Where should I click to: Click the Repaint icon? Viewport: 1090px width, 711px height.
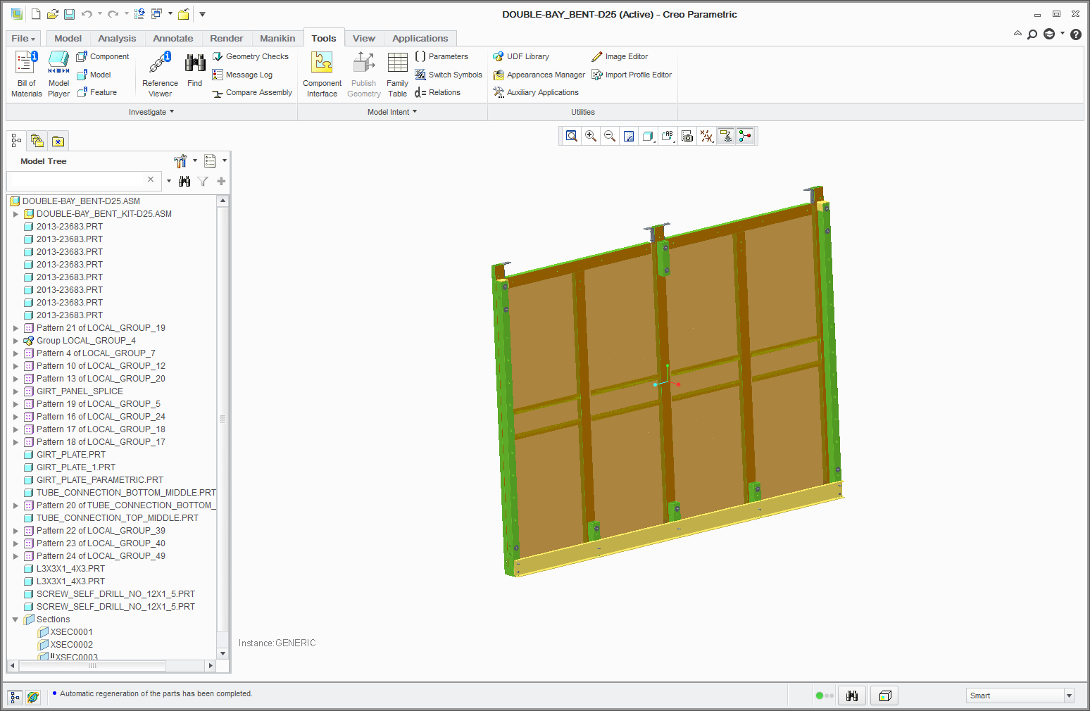629,136
